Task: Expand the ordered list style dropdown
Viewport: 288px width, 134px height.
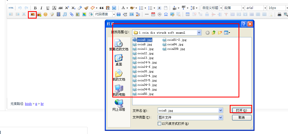Action: click(x=145, y=8)
